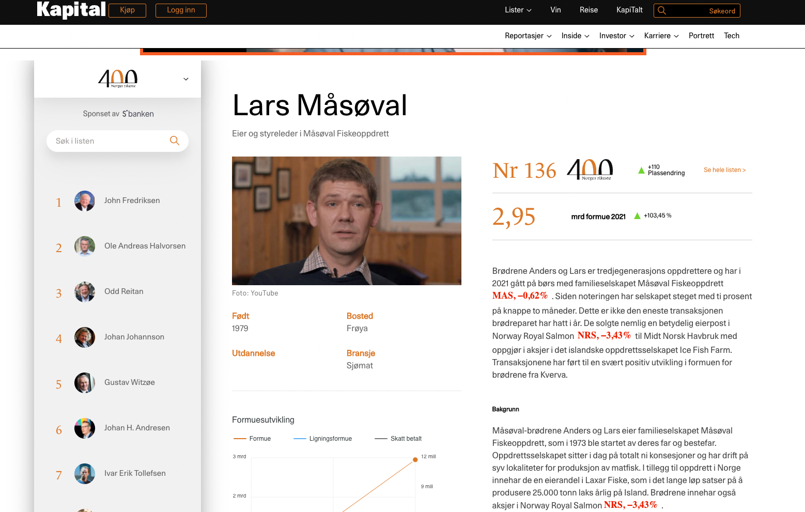This screenshot has height=512, width=805.
Task: Click the 400 Norges rikeste sidebar logo
Action: tap(118, 79)
